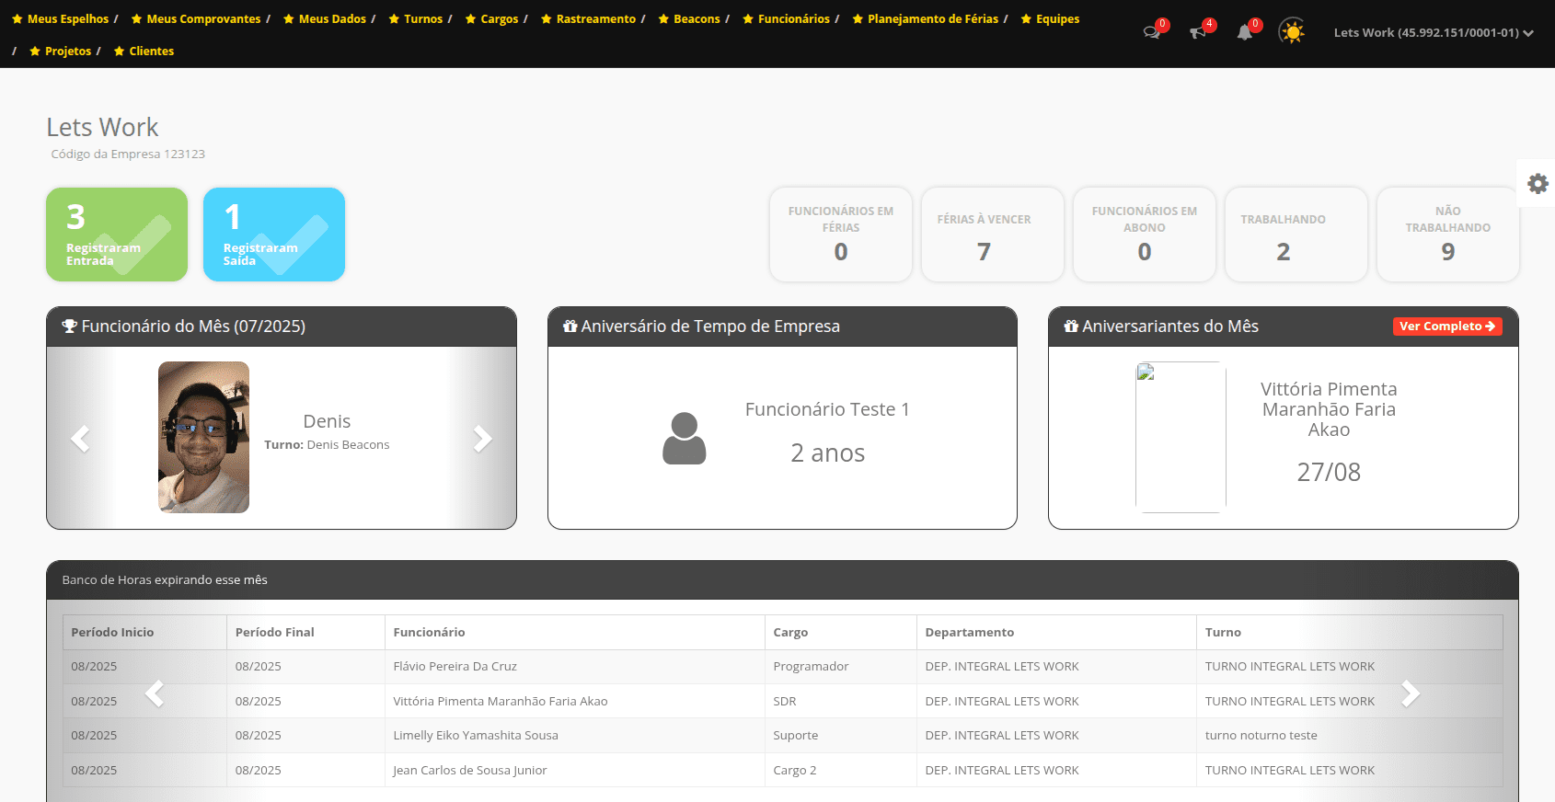The image size is (1555, 802).
Task: Click Ver Completo button
Action: click(1447, 327)
